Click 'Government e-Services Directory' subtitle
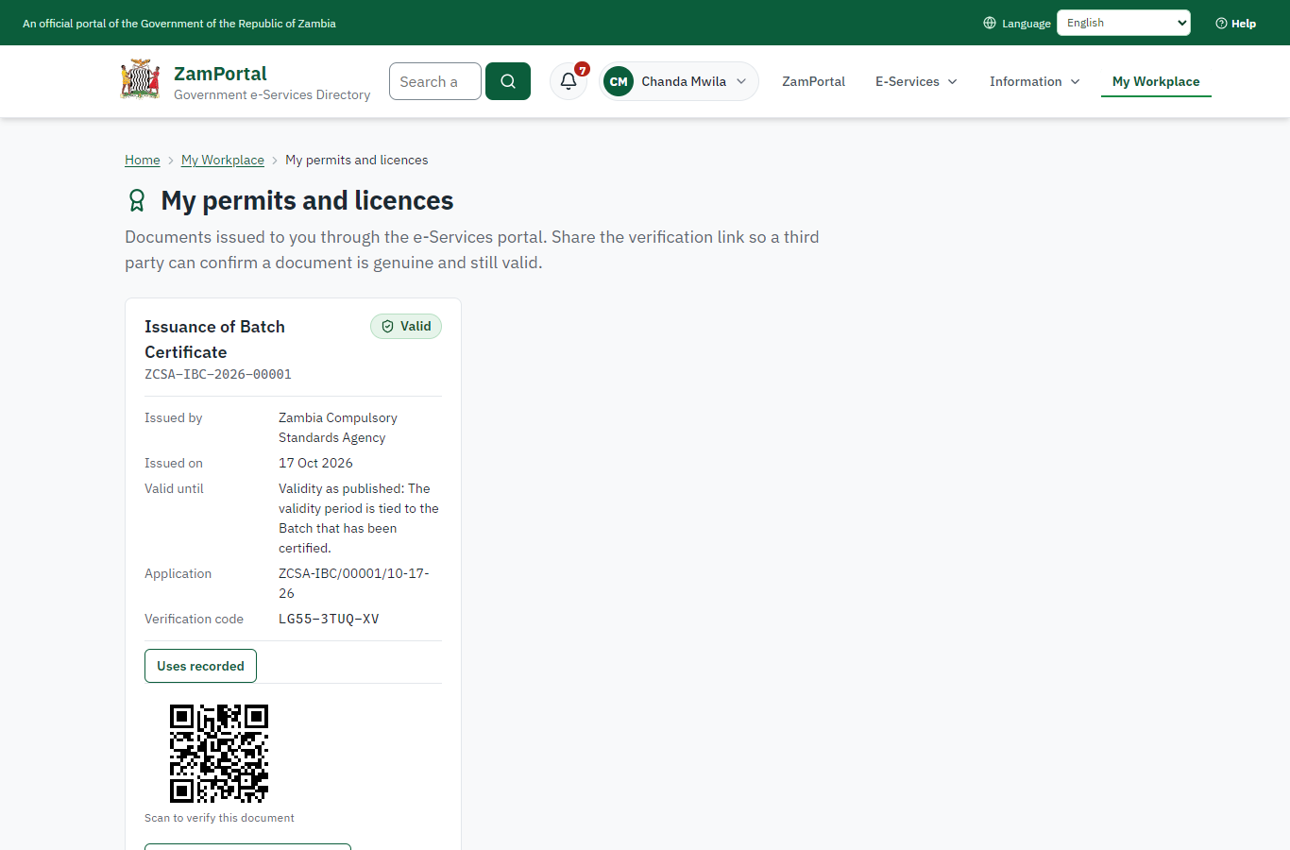 [x=272, y=94]
